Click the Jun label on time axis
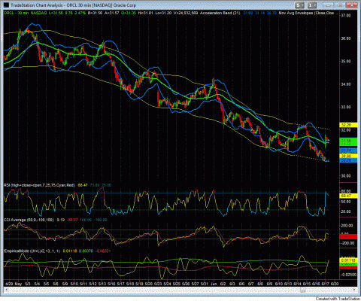The width and height of the screenshot is (361, 301). (214, 284)
